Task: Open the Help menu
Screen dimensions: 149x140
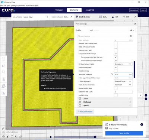Action: [x=37, y=6]
